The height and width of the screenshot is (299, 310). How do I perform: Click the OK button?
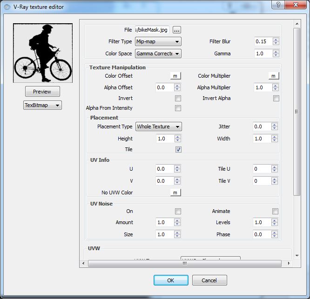[171, 280]
